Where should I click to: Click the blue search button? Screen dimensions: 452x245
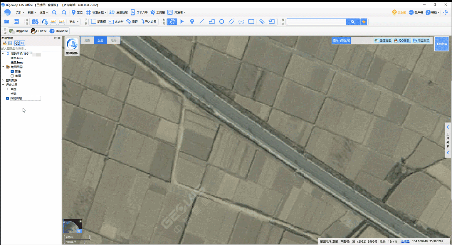pos(353,22)
